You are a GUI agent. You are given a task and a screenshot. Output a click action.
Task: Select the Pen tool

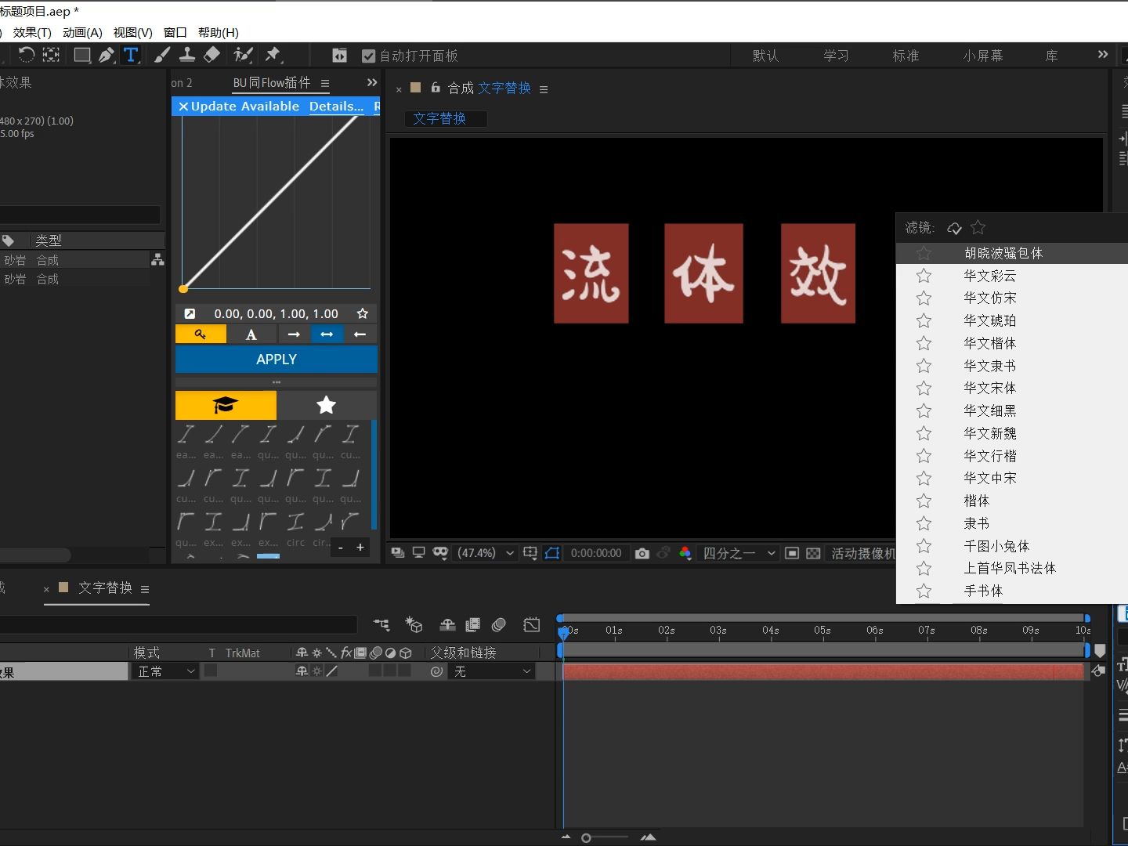[107, 55]
